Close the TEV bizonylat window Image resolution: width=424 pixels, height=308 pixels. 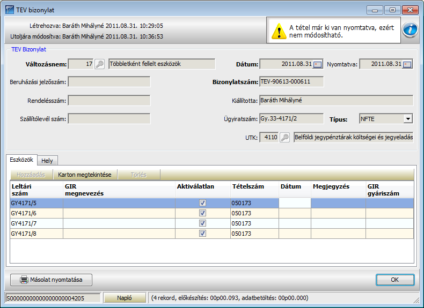(x=410, y=10)
